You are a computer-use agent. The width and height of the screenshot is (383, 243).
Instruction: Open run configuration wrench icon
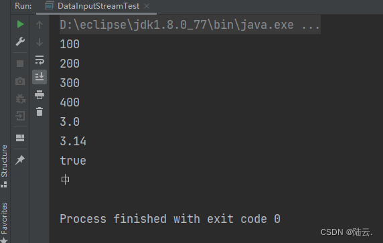(20, 42)
